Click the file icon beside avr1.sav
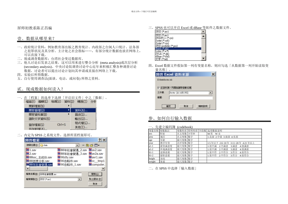The image size is (288, 204). pyautogui.click(x=90, y=157)
